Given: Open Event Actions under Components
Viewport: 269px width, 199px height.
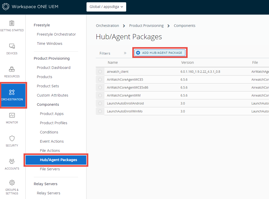Looking at the screenshot, I should [x=52, y=141].
